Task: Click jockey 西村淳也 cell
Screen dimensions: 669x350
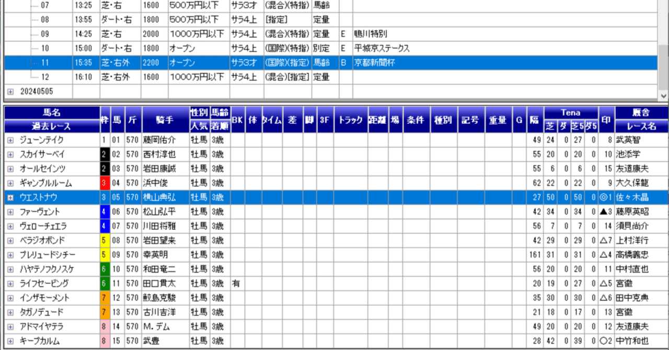Action: point(165,155)
